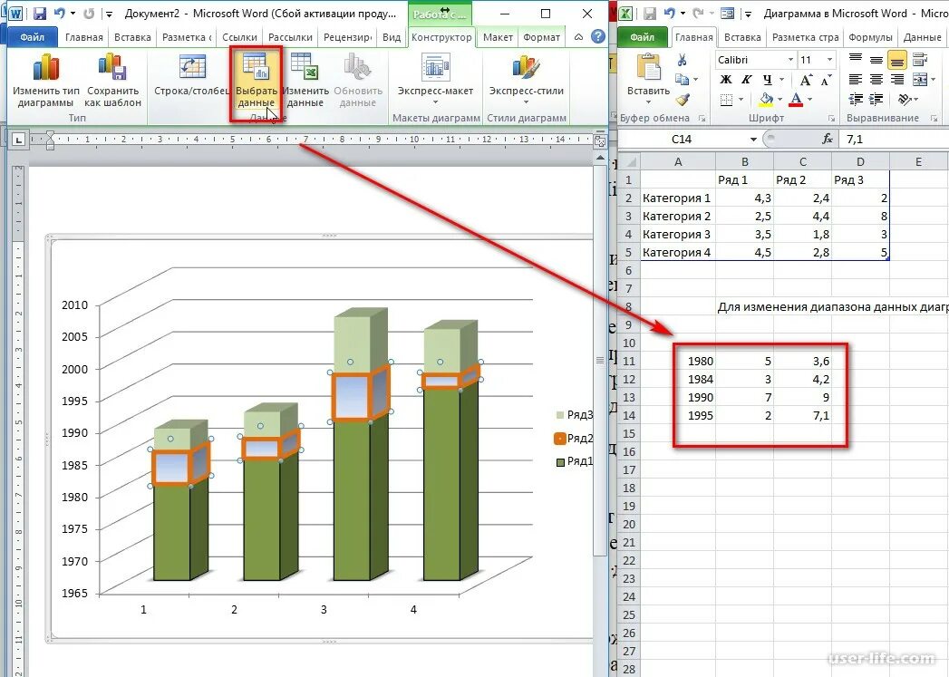This screenshot has height=677, width=949.
Task: Click Select data button in Word ribbon
Action: point(256,80)
